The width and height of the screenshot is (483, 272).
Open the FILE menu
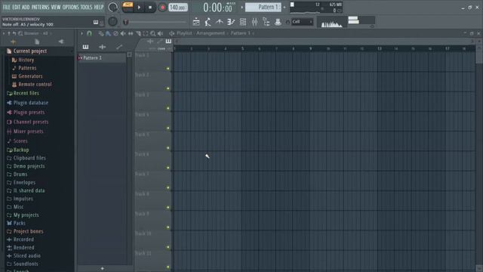coord(7,7)
